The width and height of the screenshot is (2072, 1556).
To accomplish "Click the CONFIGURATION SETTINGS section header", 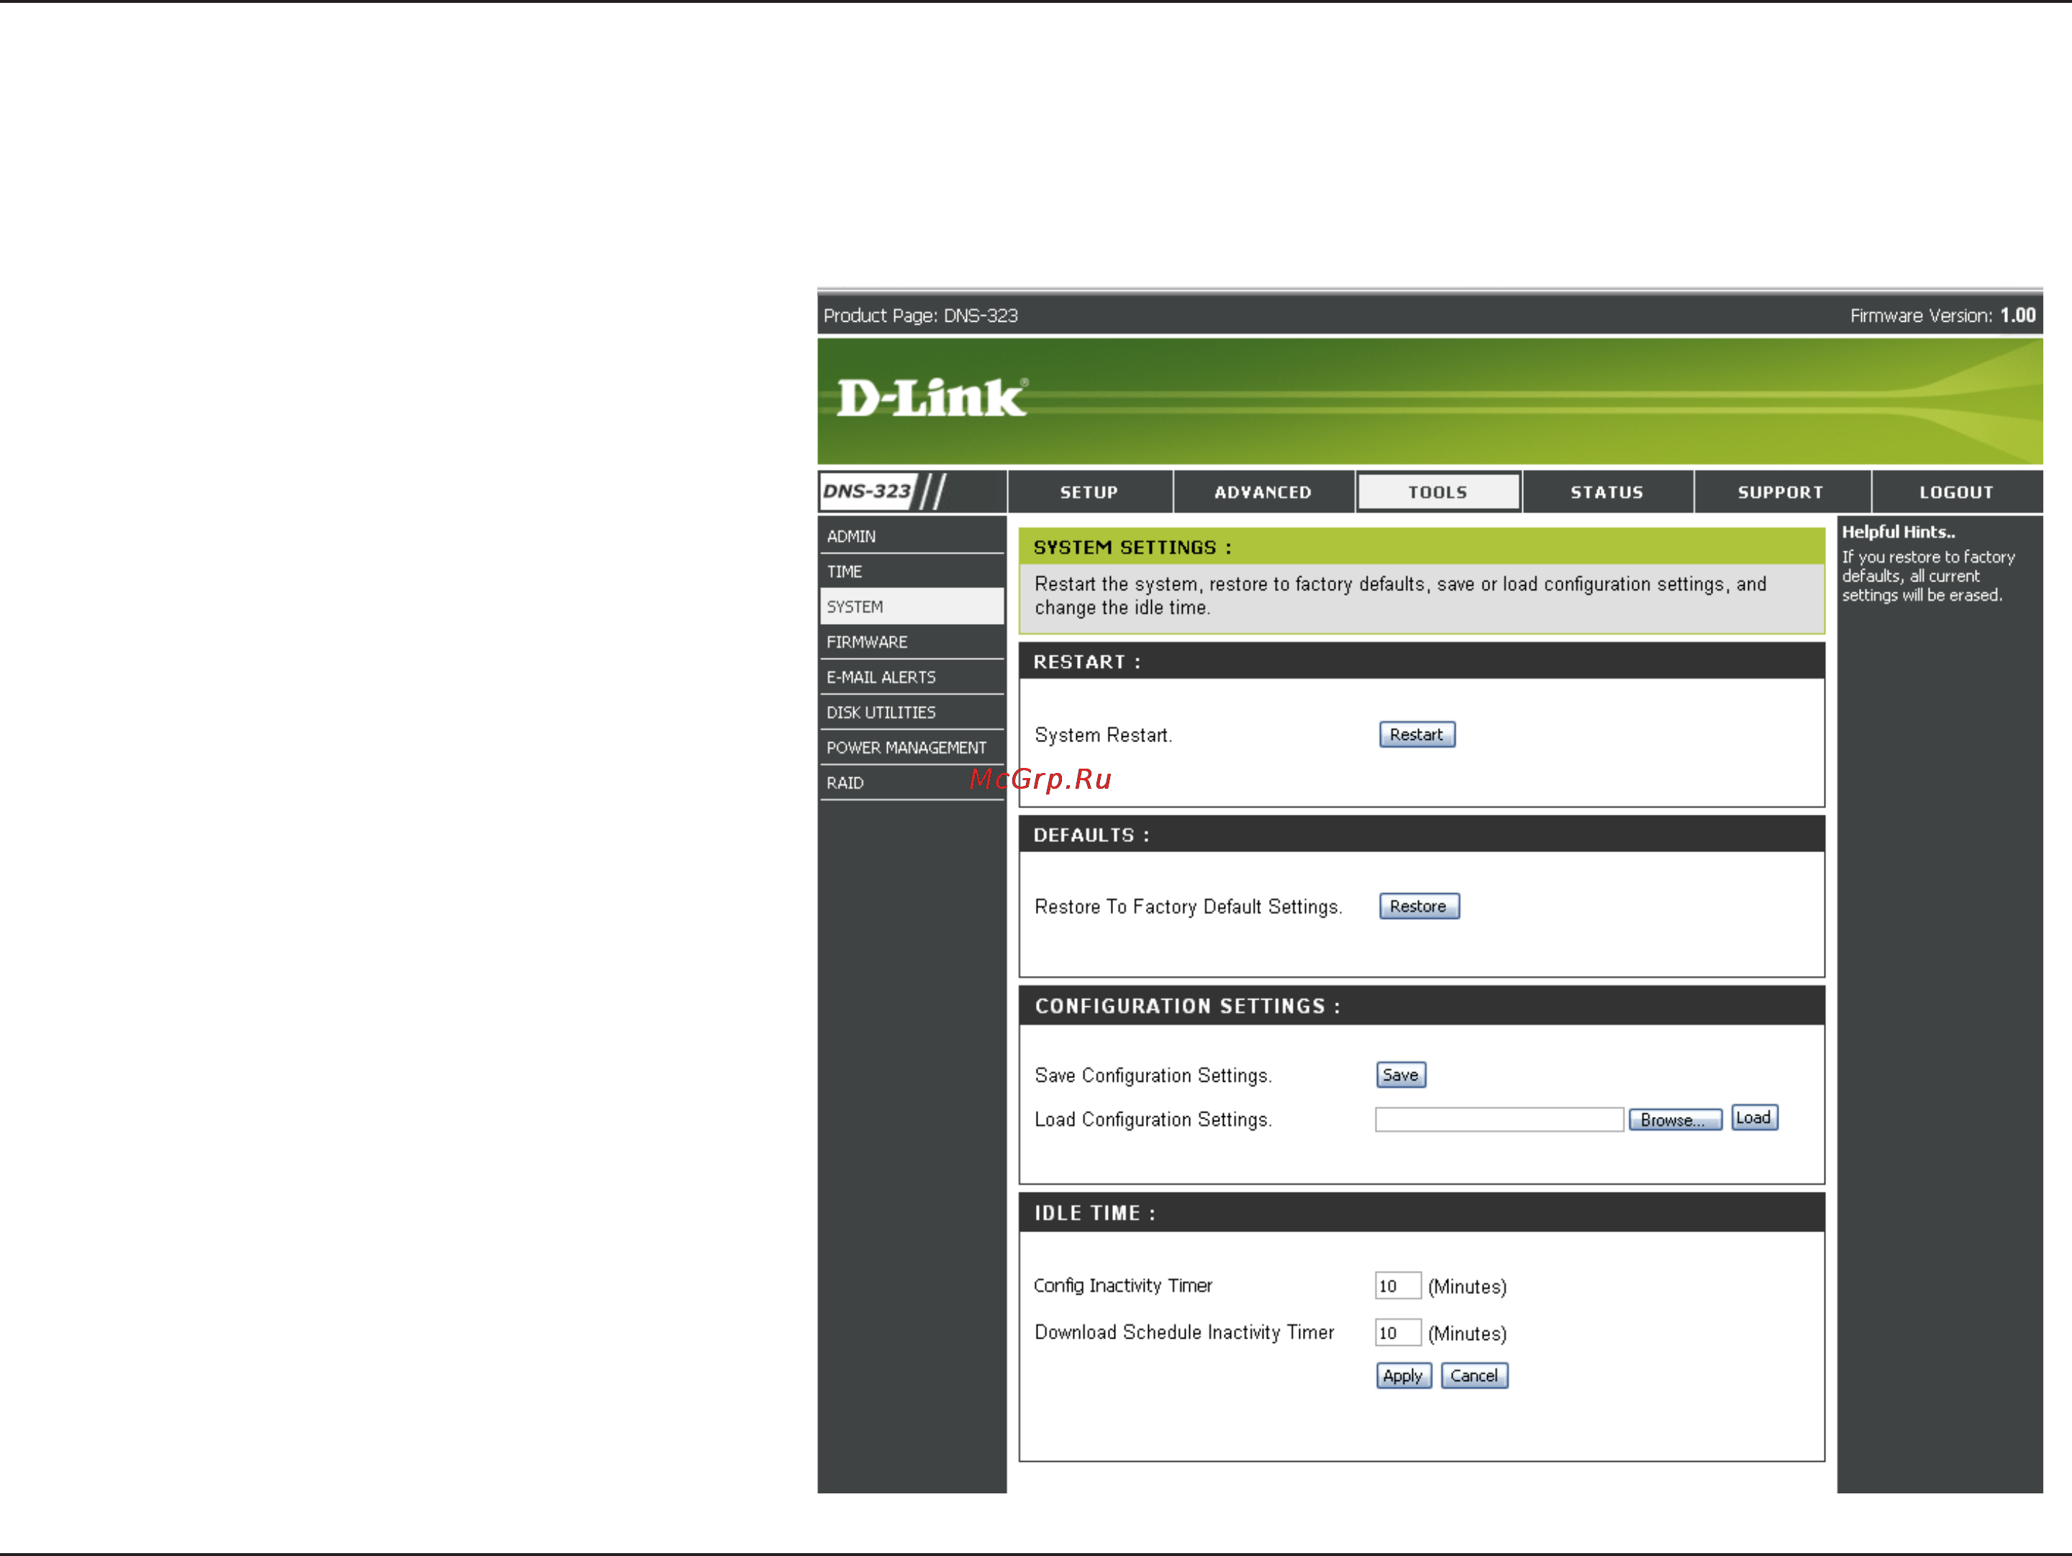I will tap(1421, 1005).
